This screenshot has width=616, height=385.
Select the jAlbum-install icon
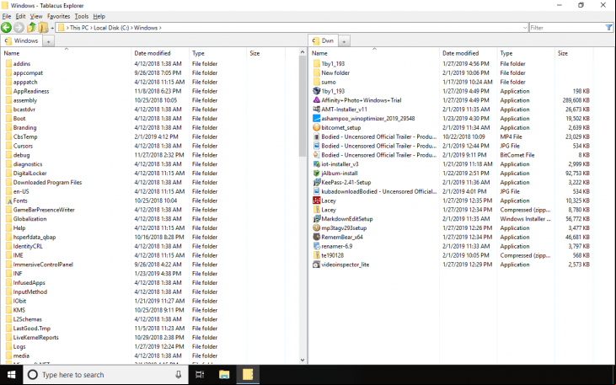point(316,174)
